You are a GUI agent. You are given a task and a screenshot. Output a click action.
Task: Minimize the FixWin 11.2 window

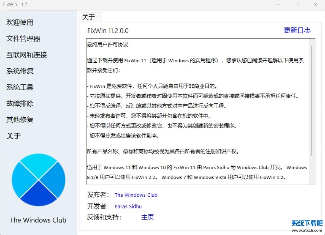[278, 4]
